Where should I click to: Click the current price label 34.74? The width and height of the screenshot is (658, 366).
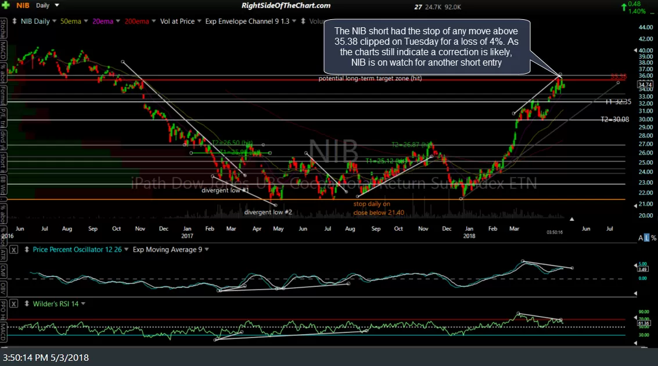[x=645, y=85]
